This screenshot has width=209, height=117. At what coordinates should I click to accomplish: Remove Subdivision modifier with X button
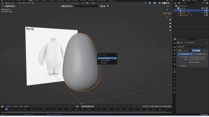[x=204, y=51]
